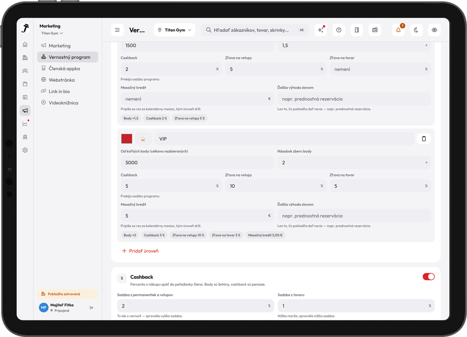Click Sadzba z tovaru field with value 1
467x337 pixels.
click(356, 306)
